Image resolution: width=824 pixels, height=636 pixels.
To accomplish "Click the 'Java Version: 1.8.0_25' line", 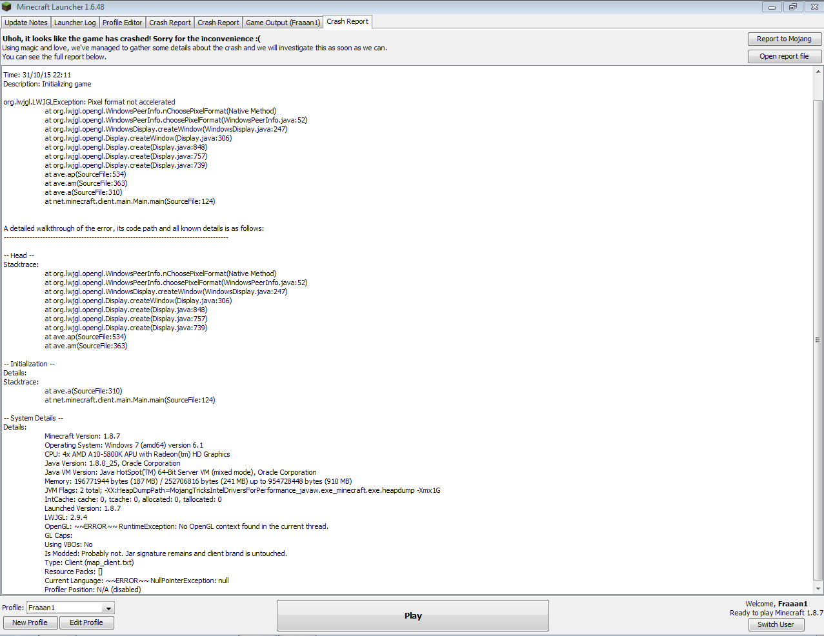I will [x=112, y=463].
